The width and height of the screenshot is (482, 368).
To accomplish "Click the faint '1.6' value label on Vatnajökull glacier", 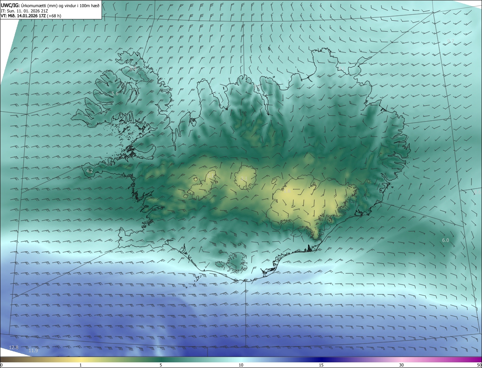I will click(287, 191).
